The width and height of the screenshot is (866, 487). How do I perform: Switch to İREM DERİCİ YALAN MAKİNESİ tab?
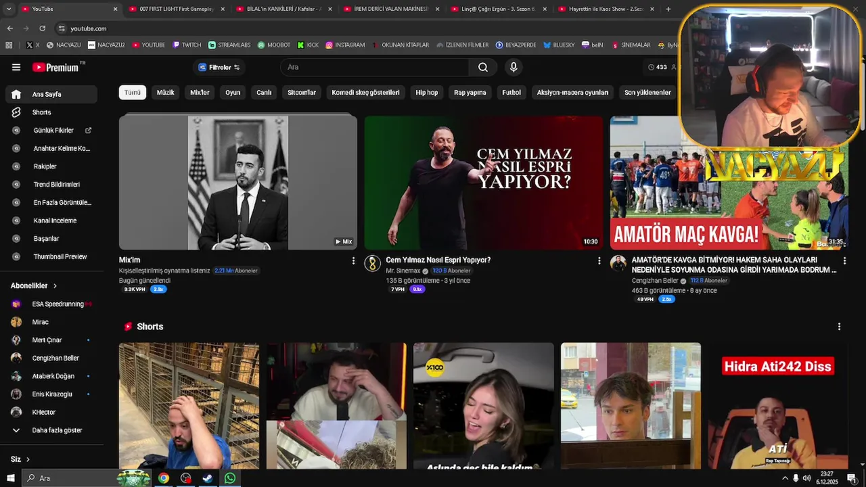click(x=392, y=9)
